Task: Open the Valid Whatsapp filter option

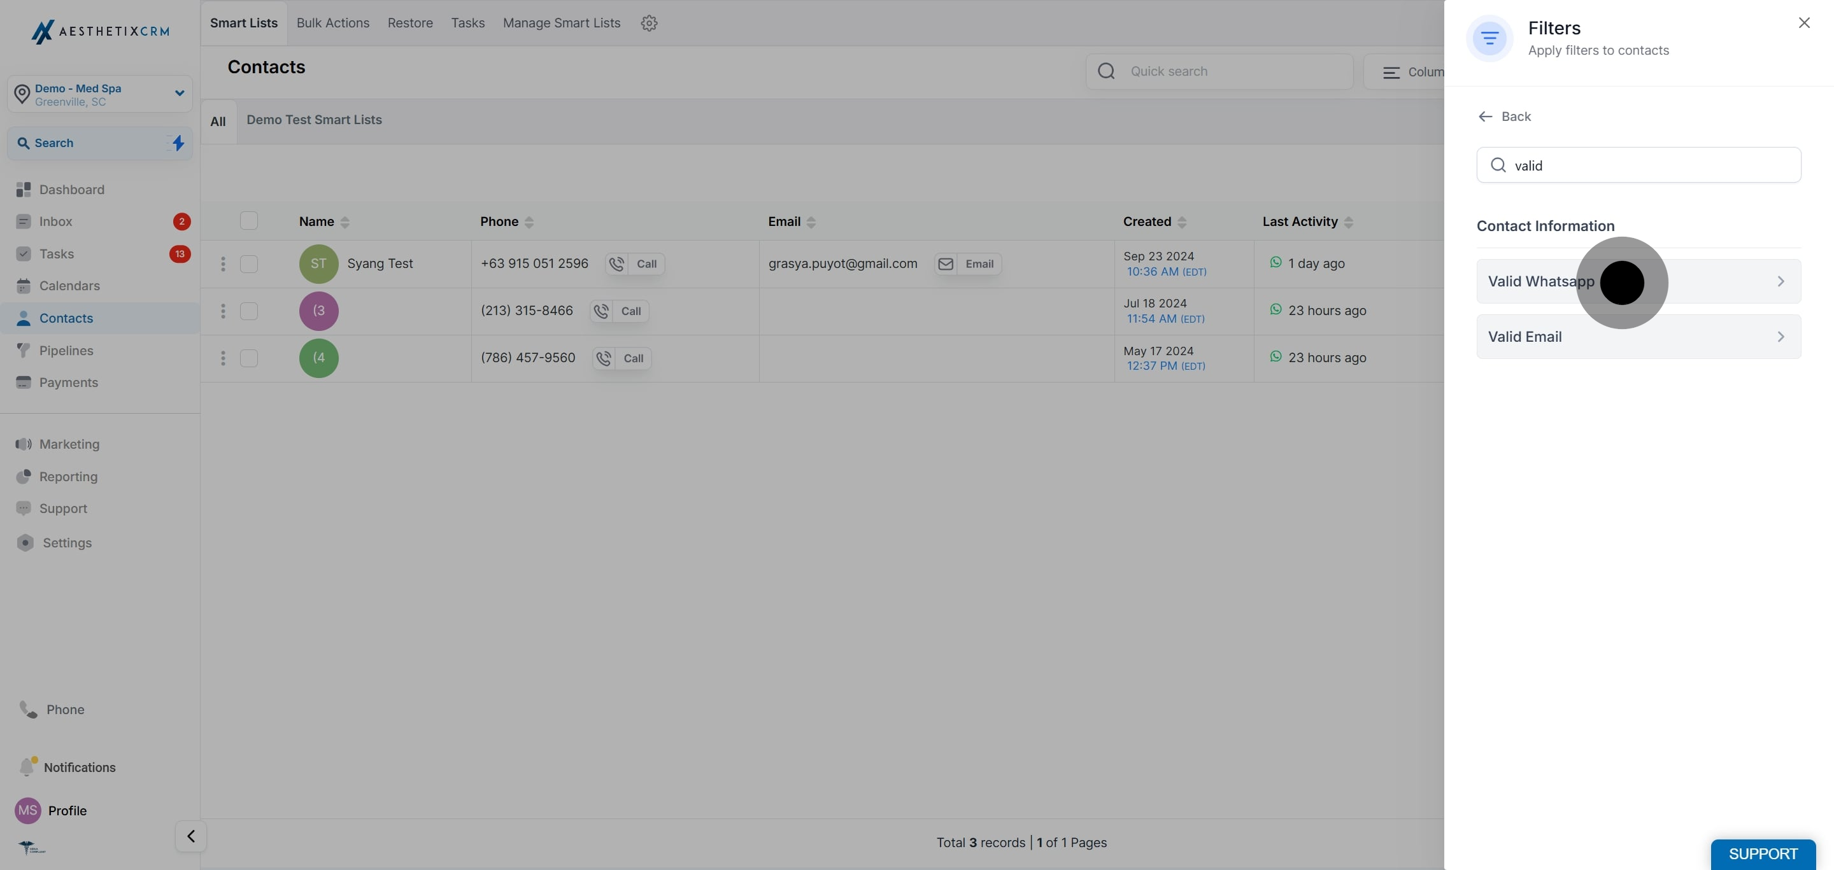Action: tap(1637, 281)
